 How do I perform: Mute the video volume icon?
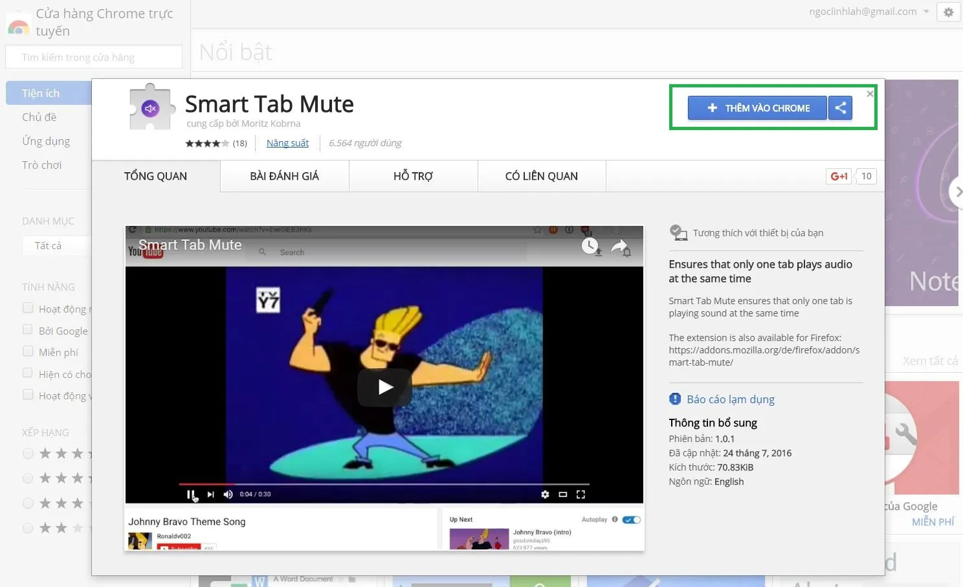(x=228, y=494)
